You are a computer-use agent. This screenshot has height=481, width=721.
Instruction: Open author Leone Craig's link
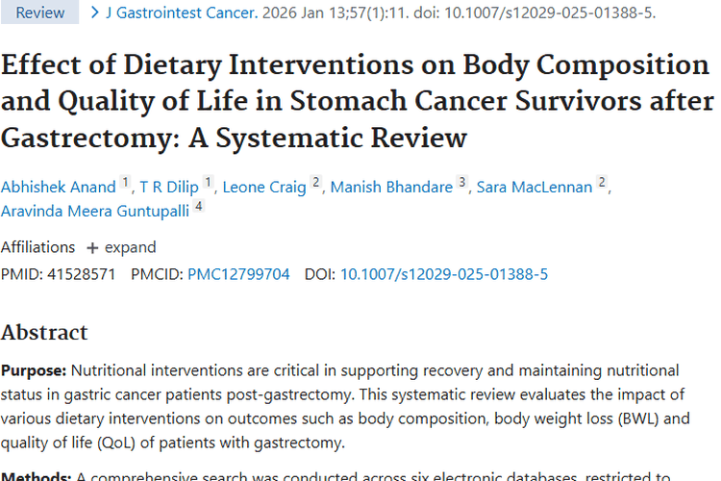coord(264,187)
